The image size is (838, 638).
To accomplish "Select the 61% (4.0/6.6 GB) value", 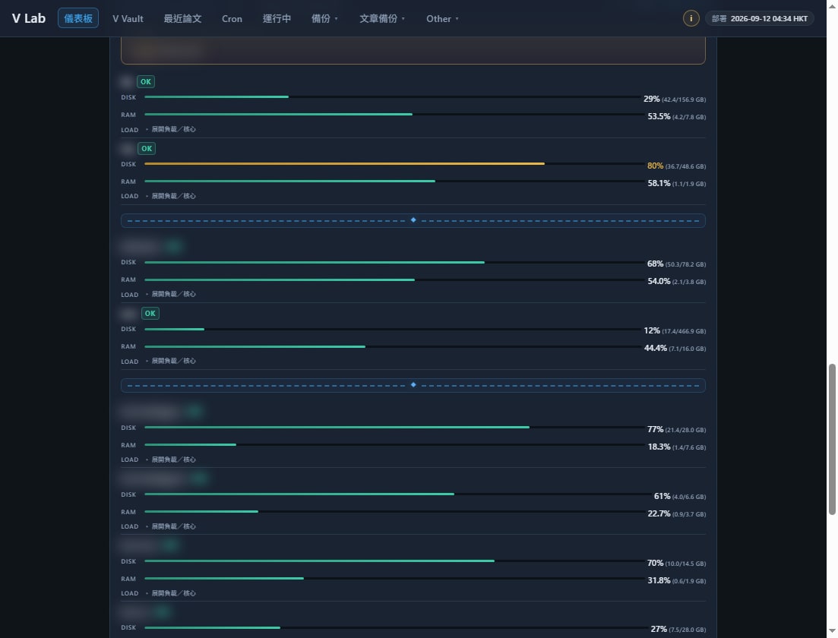I will point(680,497).
